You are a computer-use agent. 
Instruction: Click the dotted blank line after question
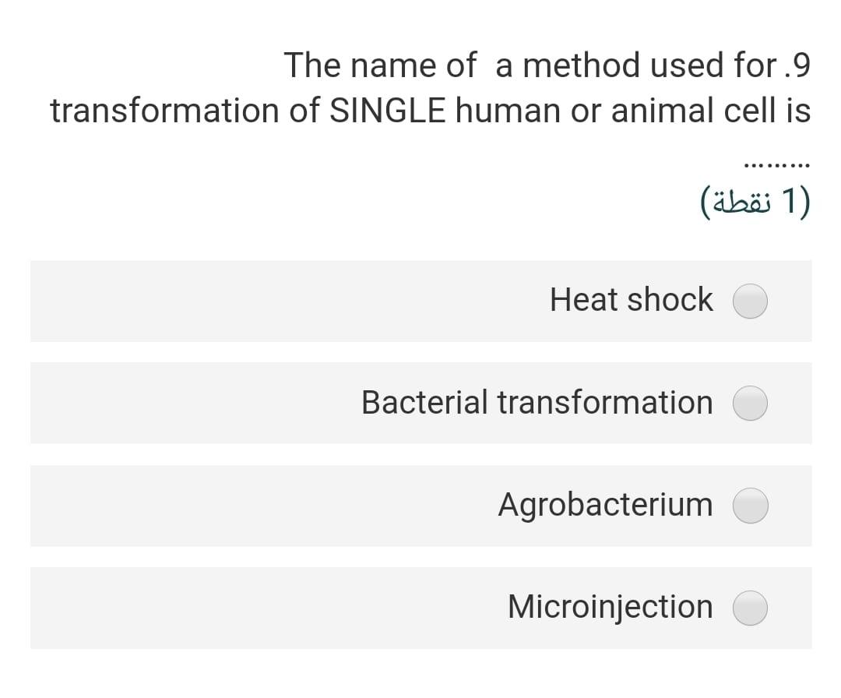pyautogui.click(x=776, y=165)
